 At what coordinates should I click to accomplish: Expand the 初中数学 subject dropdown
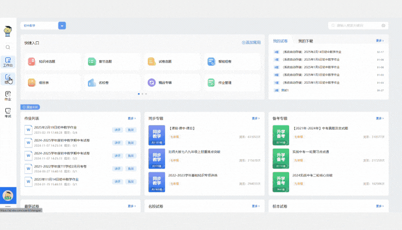pyautogui.click(x=62, y=25)
